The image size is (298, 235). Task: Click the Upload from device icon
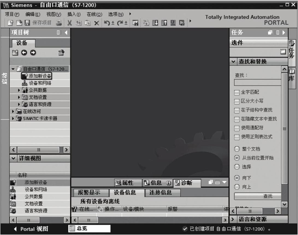(x=164, y=23)
